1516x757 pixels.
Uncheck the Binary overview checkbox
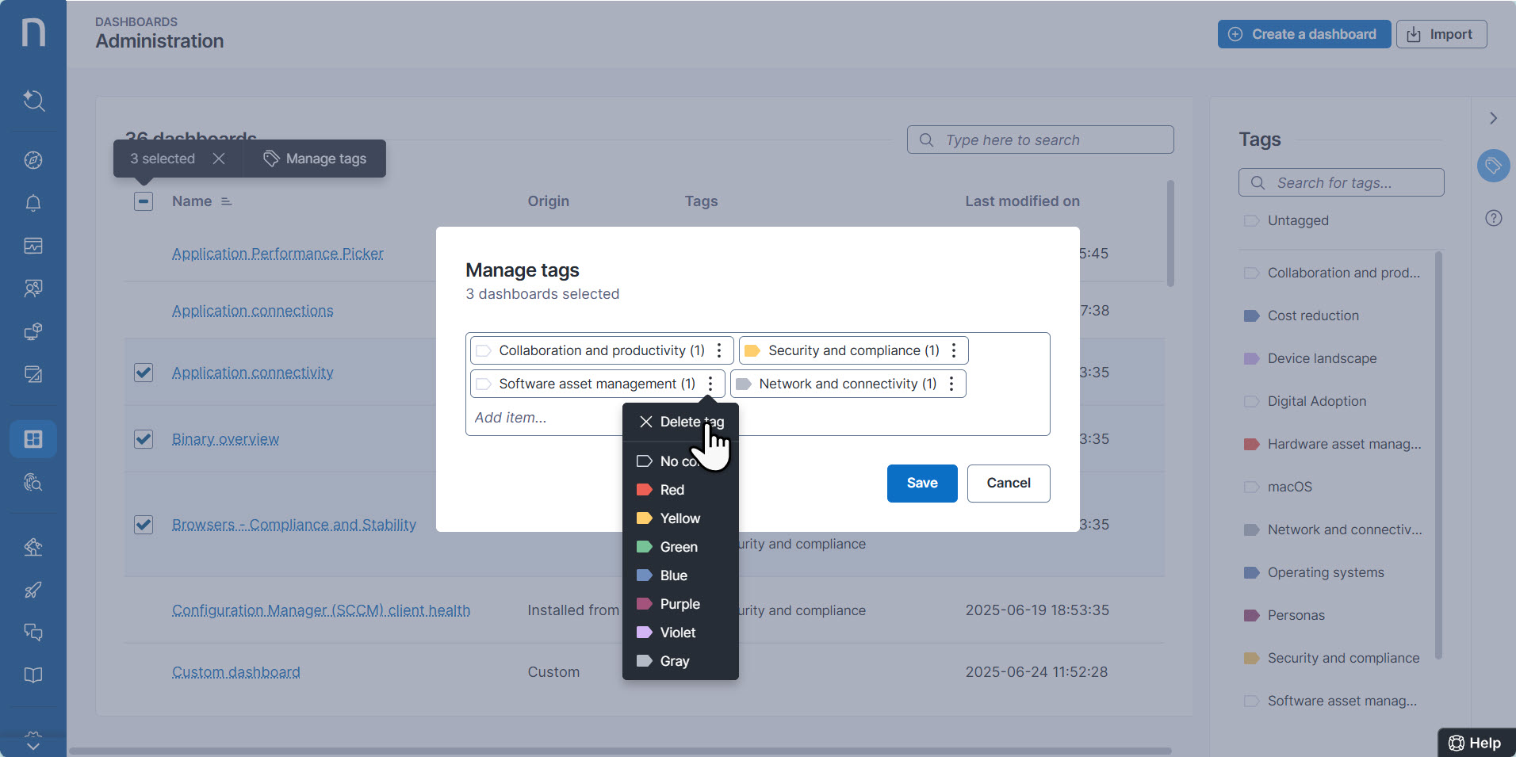pyautogui.click(x=144, y=438)
